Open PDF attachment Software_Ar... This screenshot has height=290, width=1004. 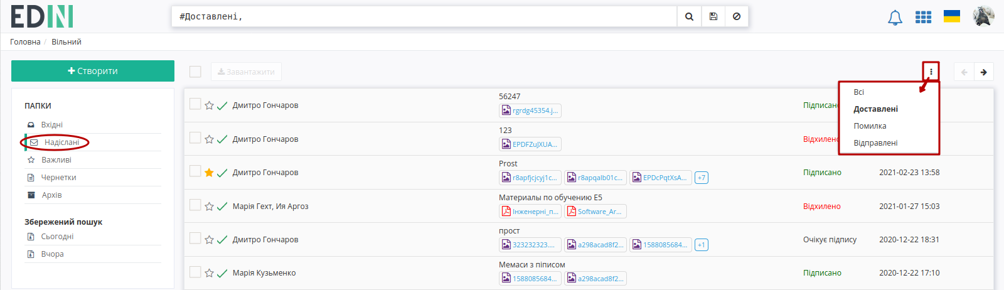coord(595,212)
